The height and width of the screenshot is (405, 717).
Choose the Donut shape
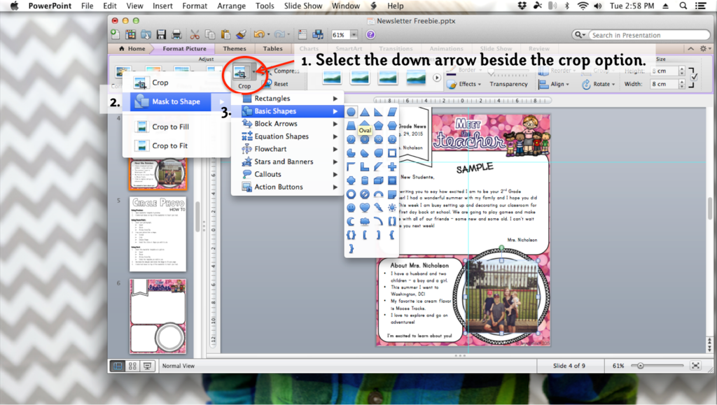(351, 194)
